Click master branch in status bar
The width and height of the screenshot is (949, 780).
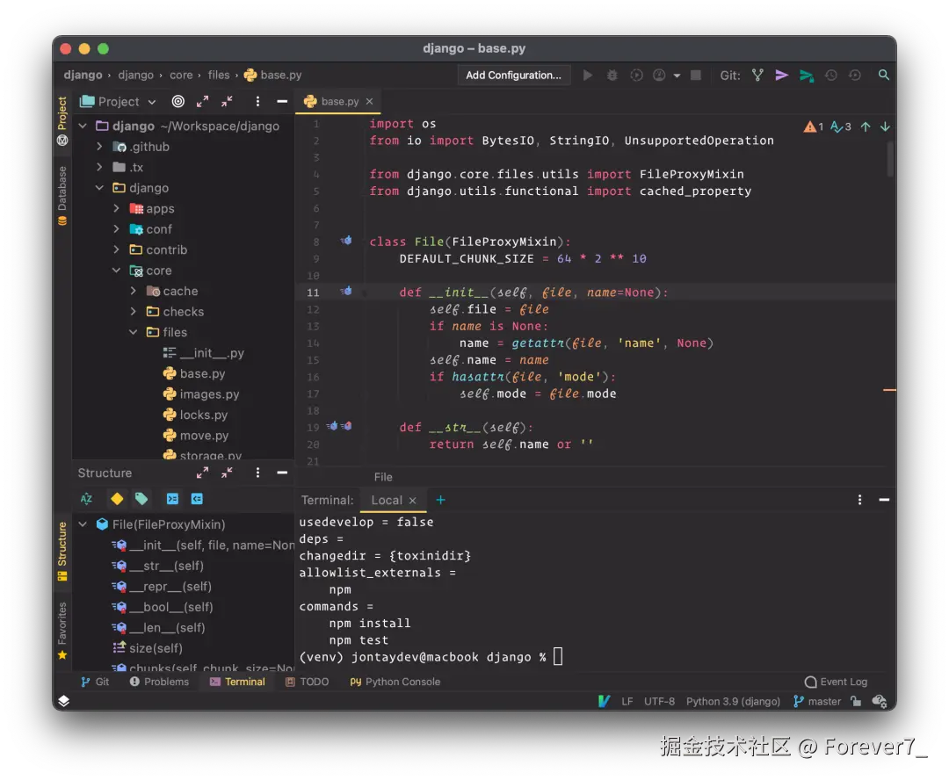coord(817,701)
